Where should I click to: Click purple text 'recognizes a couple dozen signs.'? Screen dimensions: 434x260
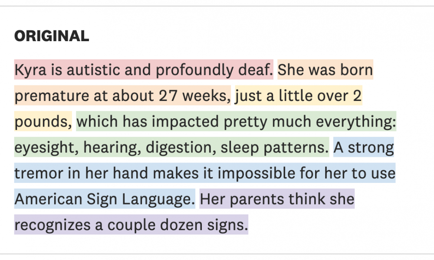point(131,224)
